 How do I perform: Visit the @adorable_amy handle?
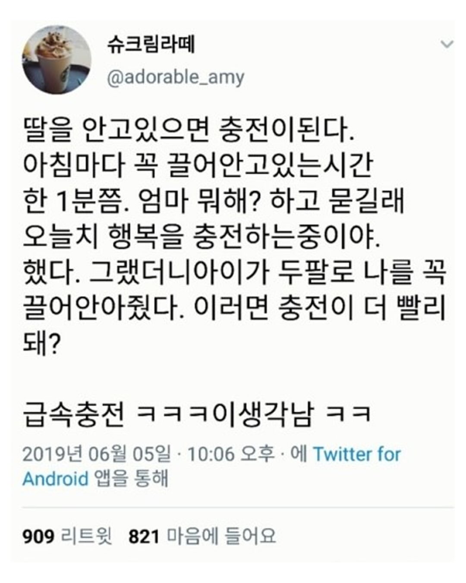[175, 77]
